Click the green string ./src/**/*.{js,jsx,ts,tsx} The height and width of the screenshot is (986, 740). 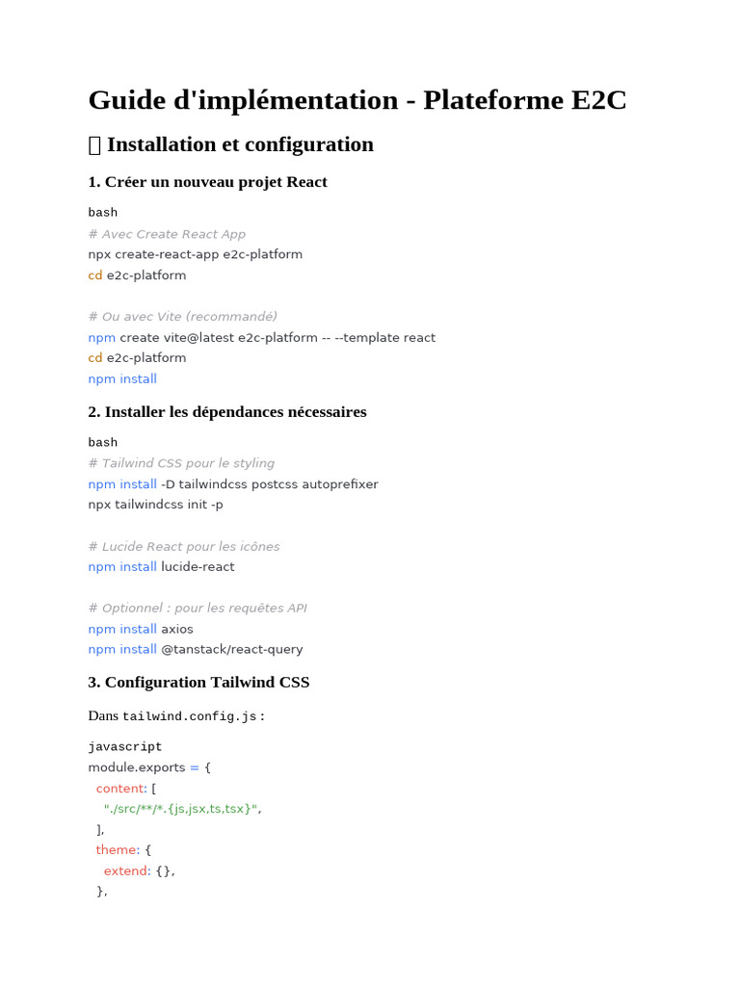[181, 809]
